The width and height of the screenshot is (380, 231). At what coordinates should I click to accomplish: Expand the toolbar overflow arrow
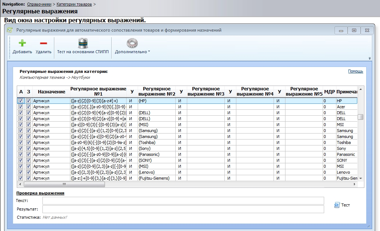[370, 58]
